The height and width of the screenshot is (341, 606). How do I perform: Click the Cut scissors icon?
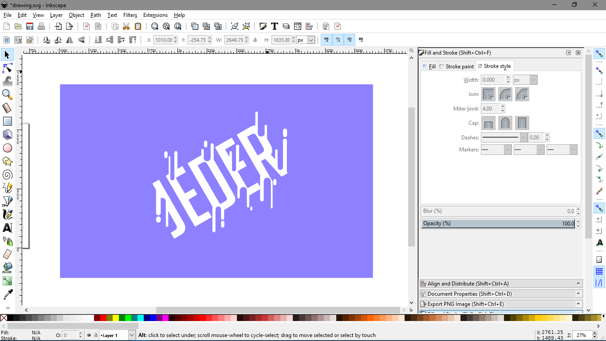point(126,26)
